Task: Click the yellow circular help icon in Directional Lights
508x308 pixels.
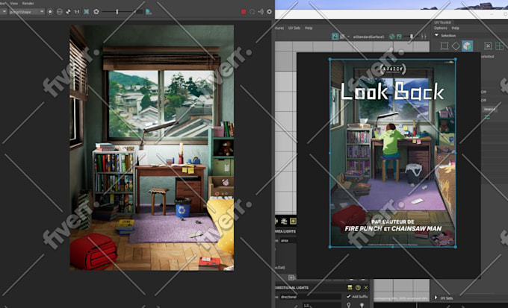Action: click(358, 287)
